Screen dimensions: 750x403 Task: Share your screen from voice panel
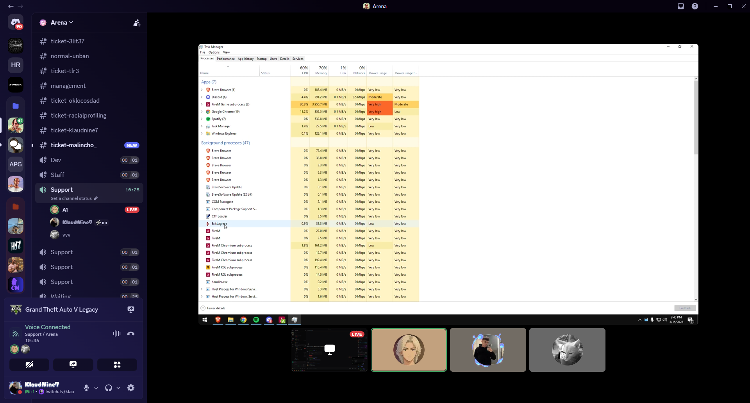(x=73, y=365)
